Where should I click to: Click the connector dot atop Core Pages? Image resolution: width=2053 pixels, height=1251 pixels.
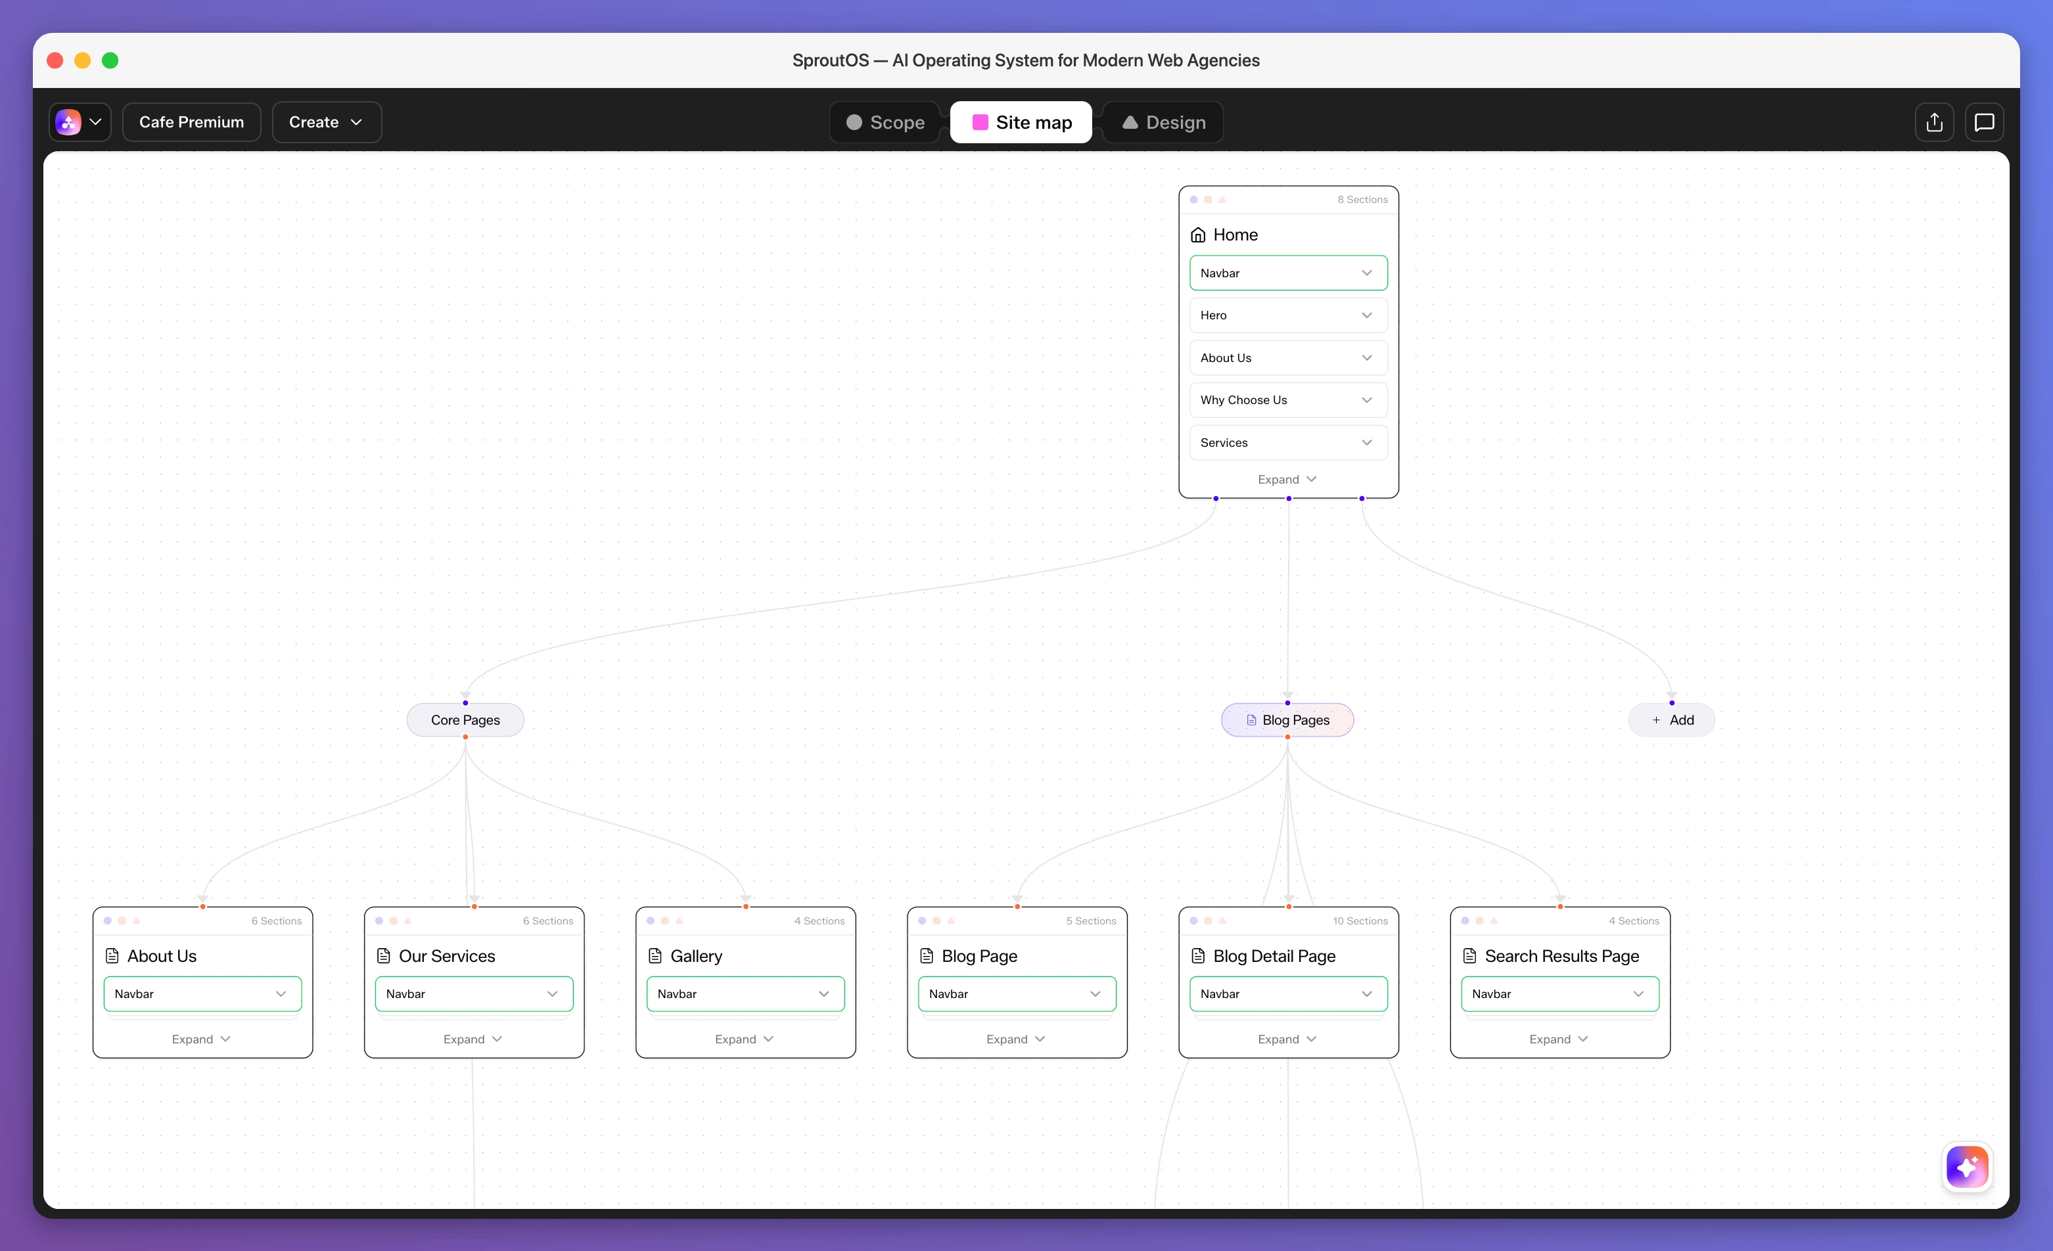coord(466,703)
